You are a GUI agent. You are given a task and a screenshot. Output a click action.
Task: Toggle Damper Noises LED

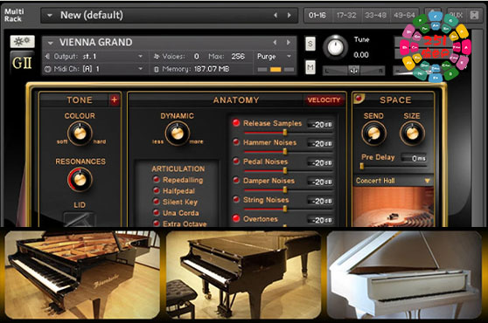[236, 180]
